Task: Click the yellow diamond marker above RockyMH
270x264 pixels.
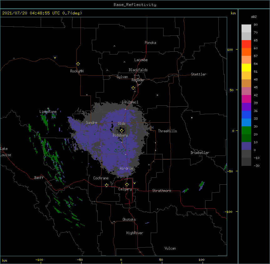Action: [x=78, y=64]
